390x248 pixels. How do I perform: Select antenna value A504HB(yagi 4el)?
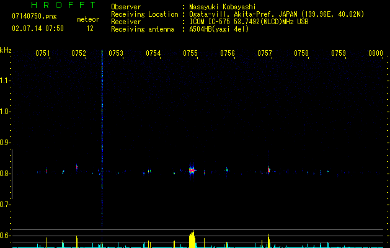coord(219,29)
